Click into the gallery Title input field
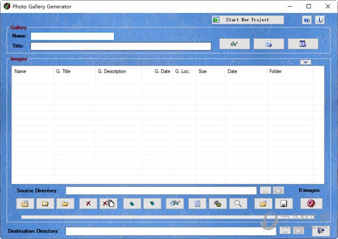 click(x=121, y=46)
